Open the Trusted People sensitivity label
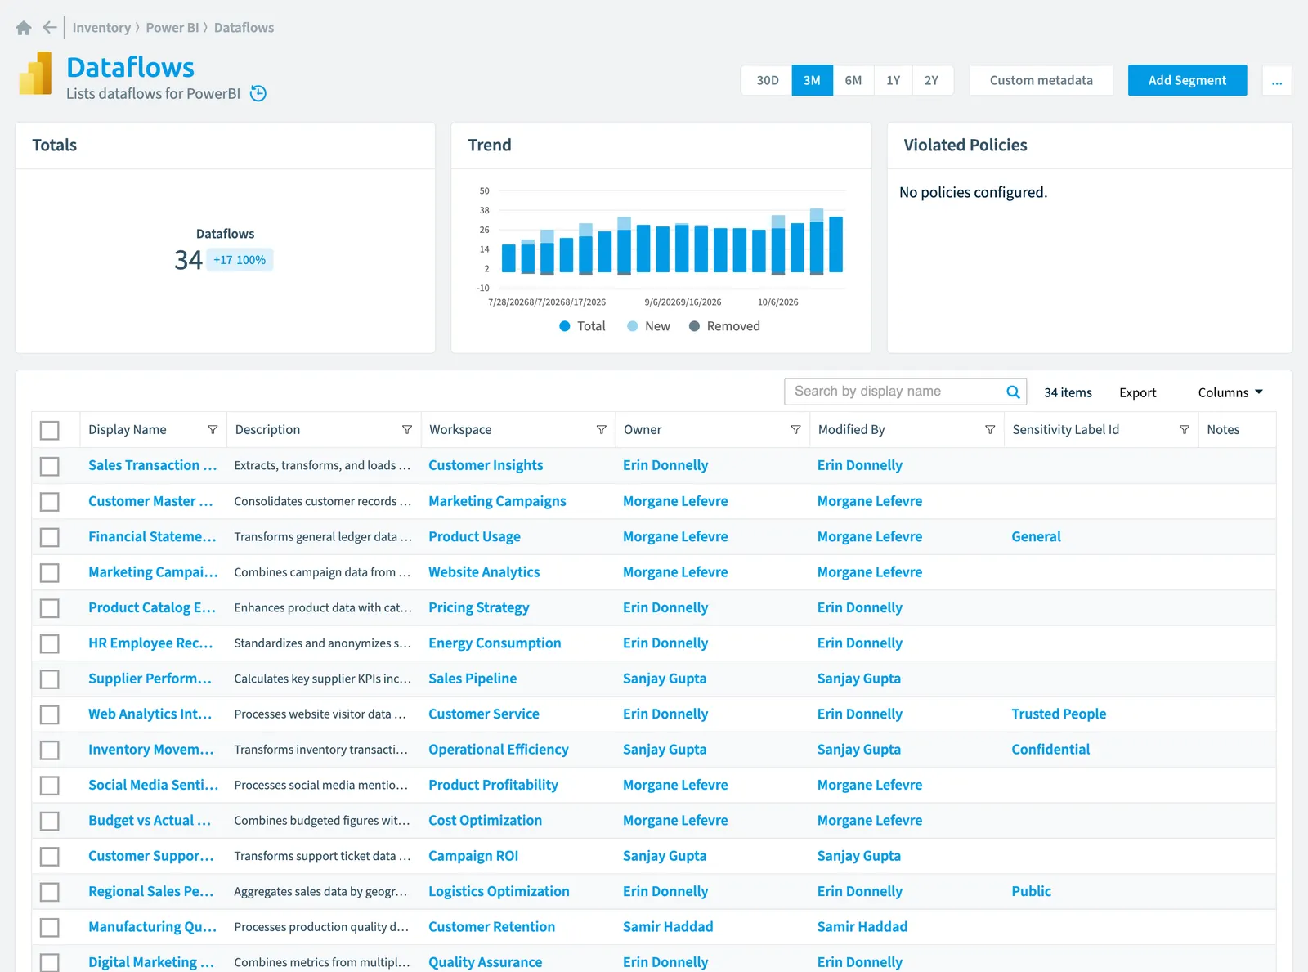 [1059, 714]
